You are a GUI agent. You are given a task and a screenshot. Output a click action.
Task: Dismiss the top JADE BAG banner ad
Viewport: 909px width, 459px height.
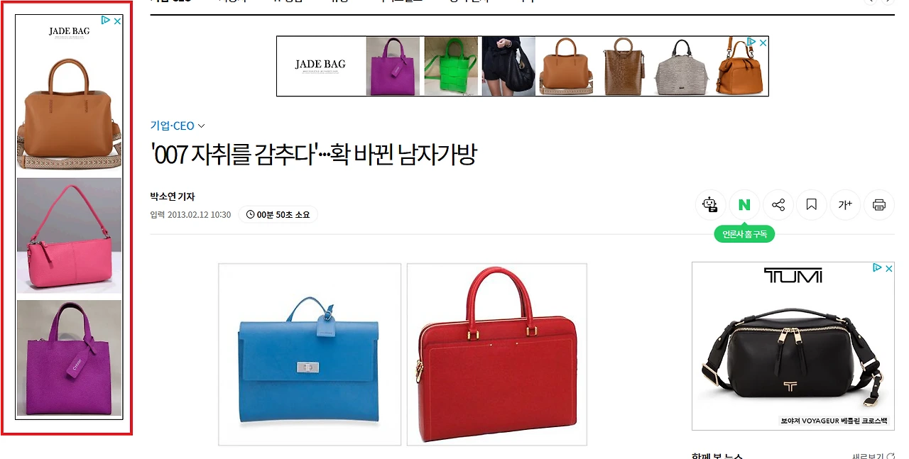(763, 43)
